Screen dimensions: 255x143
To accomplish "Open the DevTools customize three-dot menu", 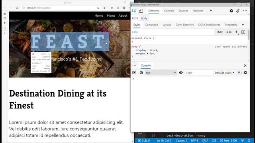I will point(245,11).
